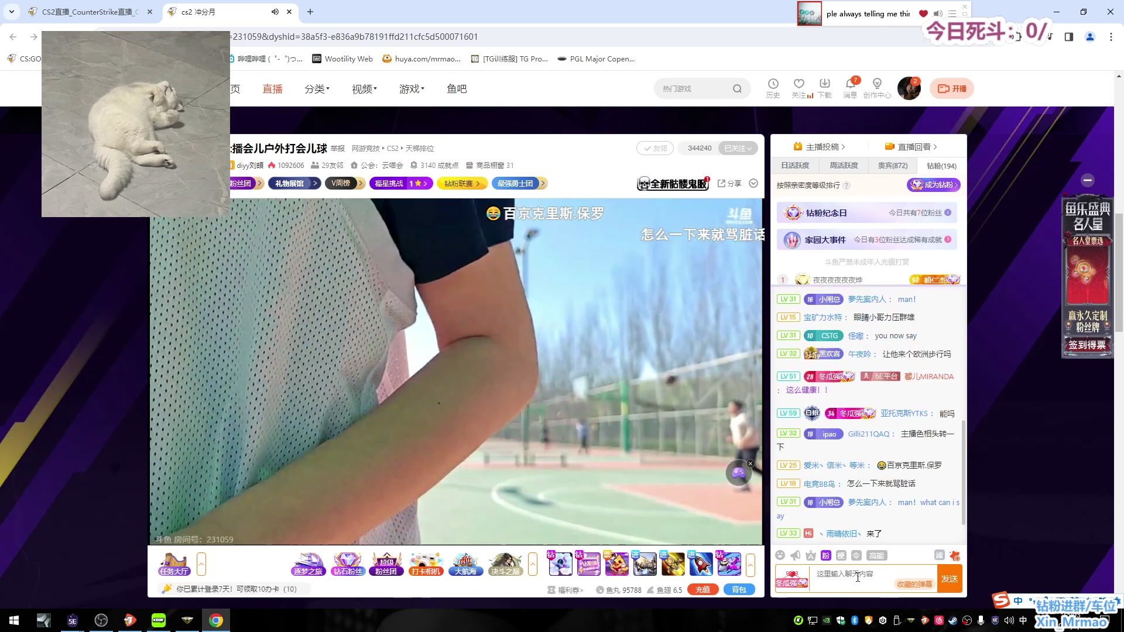Switch to 钻粉(194) tab
Screen dimensions: 1124x632
(x=941, y=166)
